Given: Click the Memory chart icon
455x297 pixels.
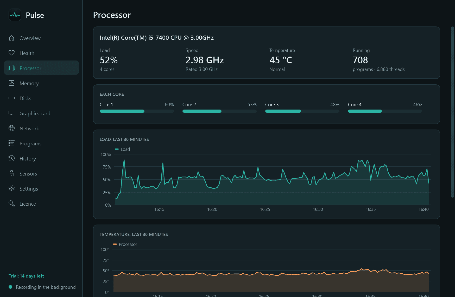Looking at the screenshot, I should [11, 83].
